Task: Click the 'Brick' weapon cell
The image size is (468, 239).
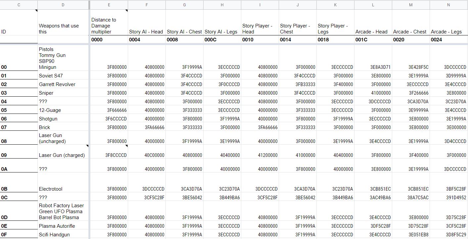Action: [63, 127]
